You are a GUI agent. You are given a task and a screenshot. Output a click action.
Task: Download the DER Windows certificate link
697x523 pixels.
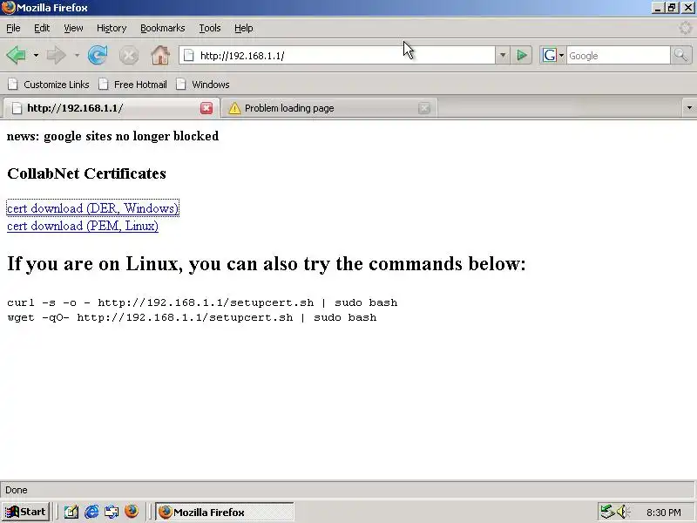(x=93, y=208)
